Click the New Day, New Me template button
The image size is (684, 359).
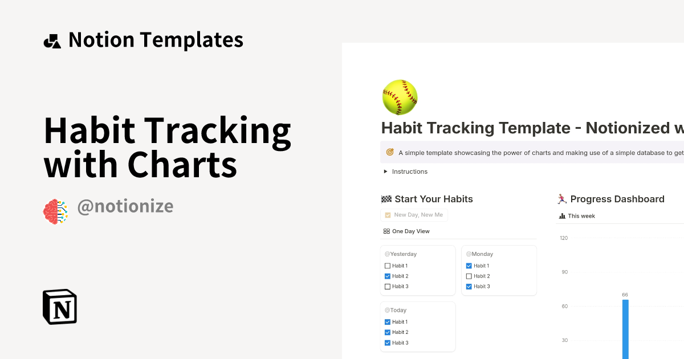coord(414,215)
